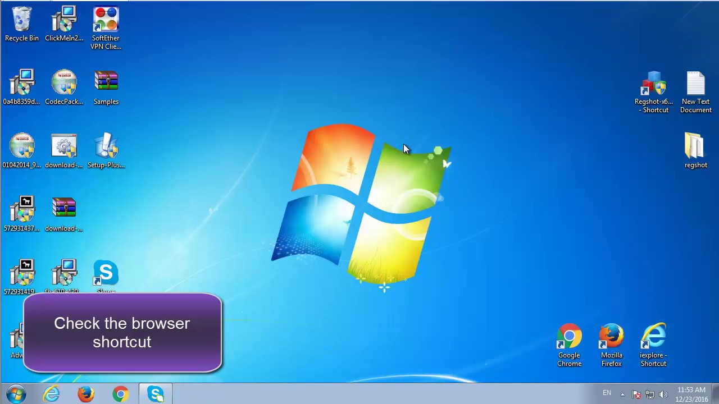Open the clock showing 11:53 AM
Screen dimensions: 719x404
[691, 394]
